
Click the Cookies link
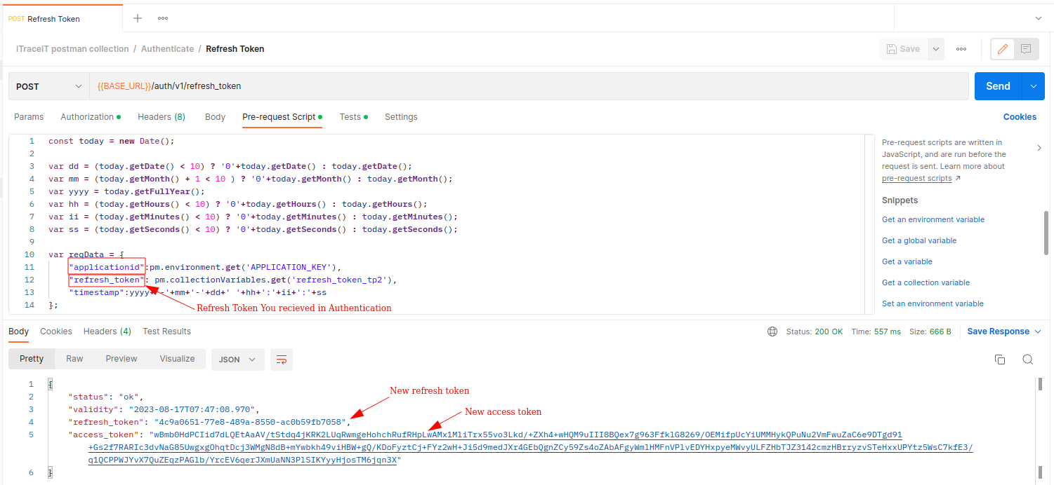[1020, 117]
